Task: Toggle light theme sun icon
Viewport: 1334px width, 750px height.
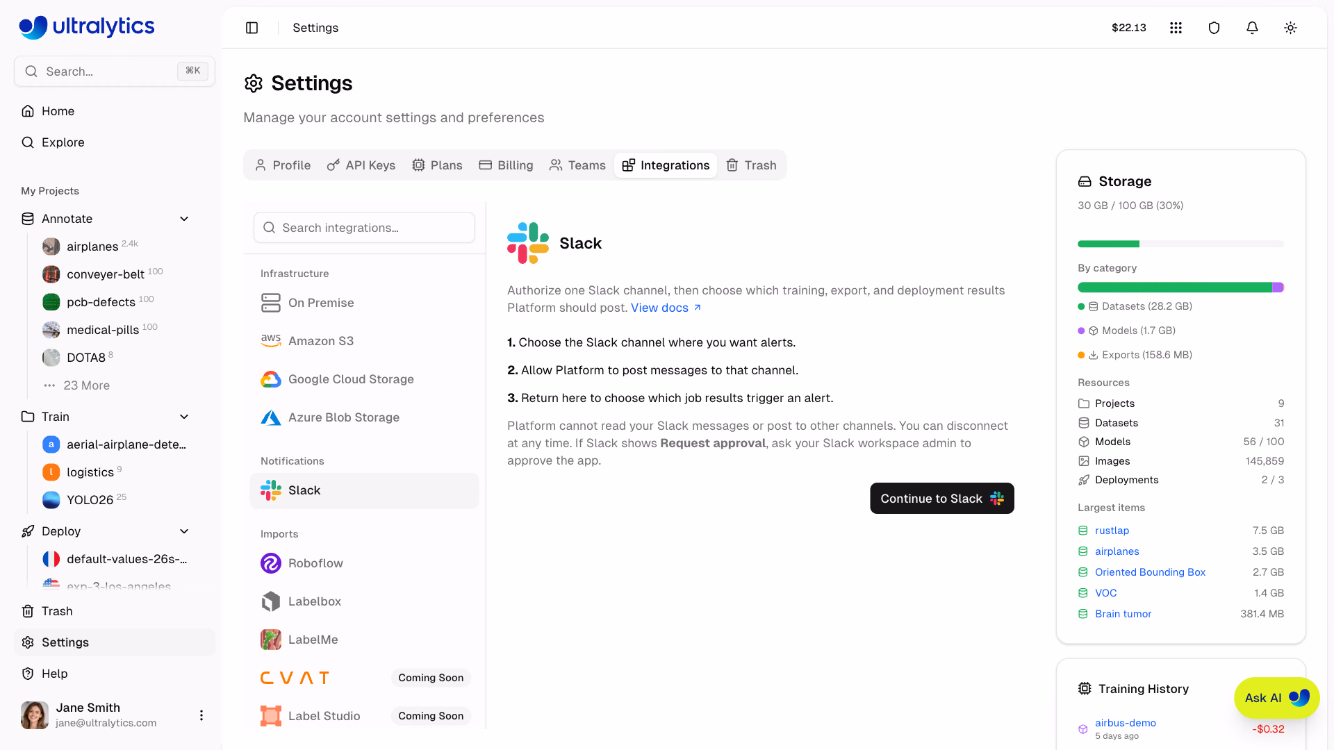Action: pos(1290,28)
